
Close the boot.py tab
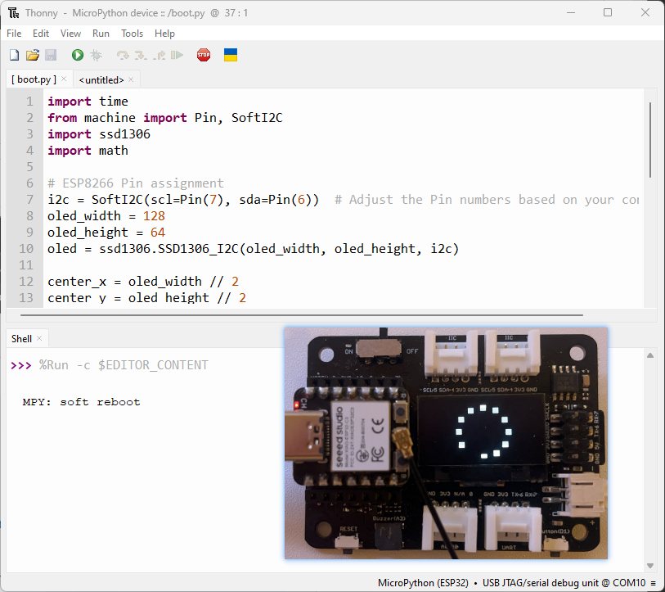(64, 79)
